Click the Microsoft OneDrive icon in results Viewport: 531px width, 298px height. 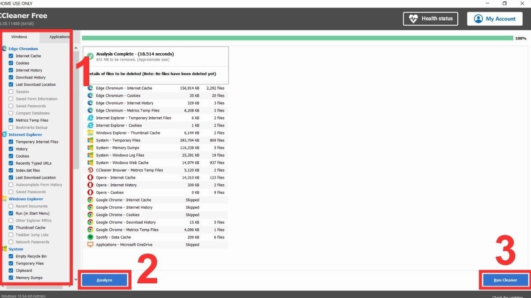[89, 244]
